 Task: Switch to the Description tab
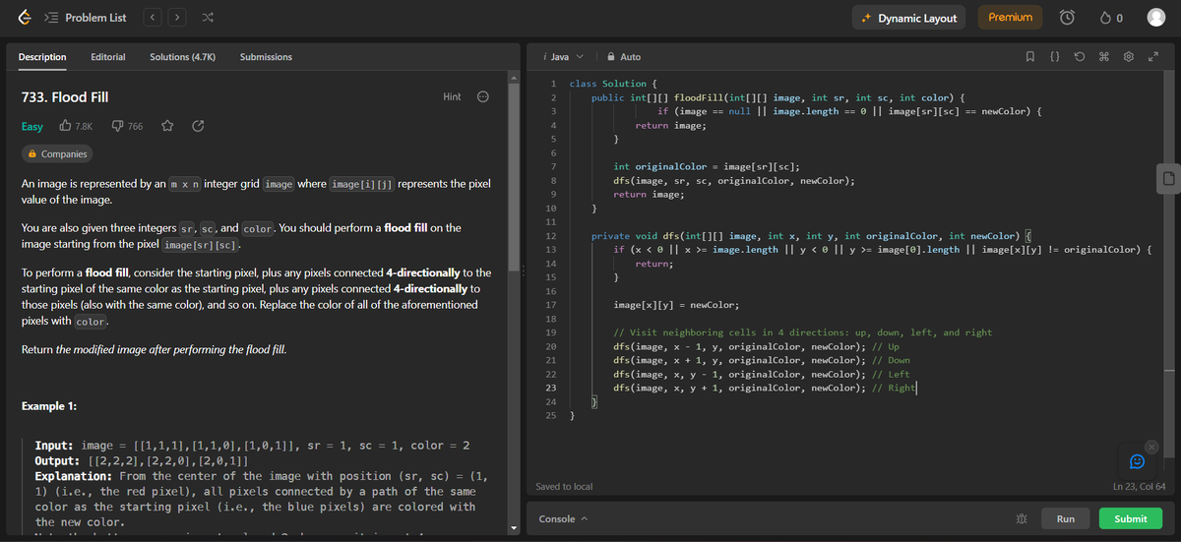pyautogui.click(x=42, y=57)
